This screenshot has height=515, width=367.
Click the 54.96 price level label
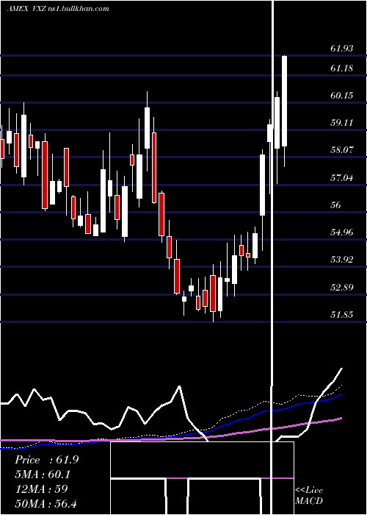click(x=342, y=232)
